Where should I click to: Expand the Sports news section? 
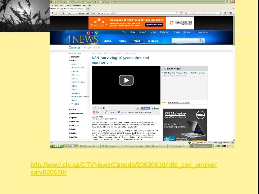(70, 117)
